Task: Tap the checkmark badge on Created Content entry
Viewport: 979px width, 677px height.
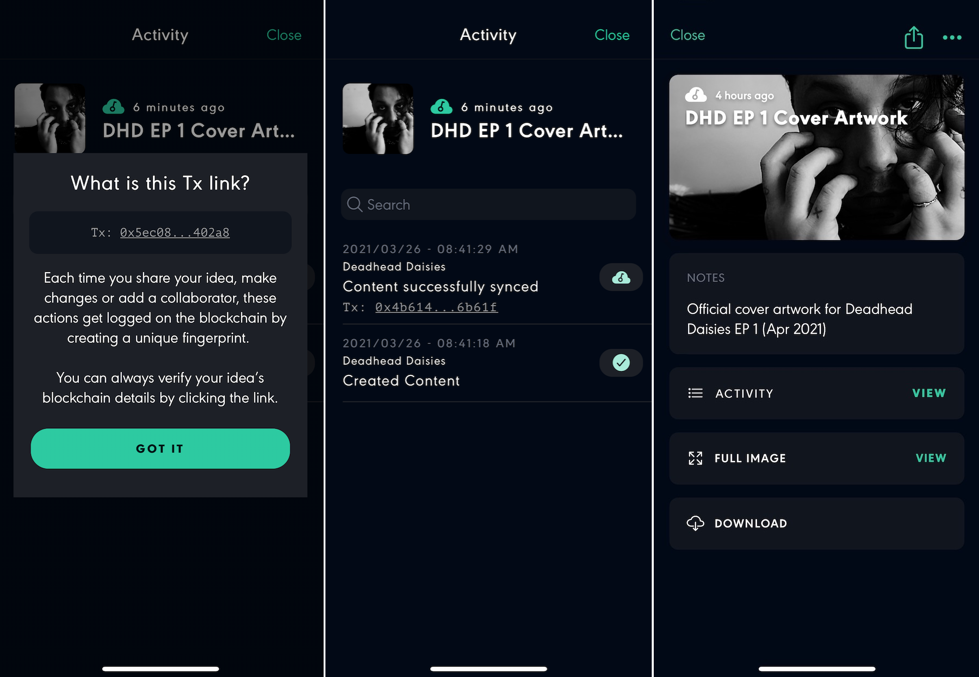Action: [621, 362]
